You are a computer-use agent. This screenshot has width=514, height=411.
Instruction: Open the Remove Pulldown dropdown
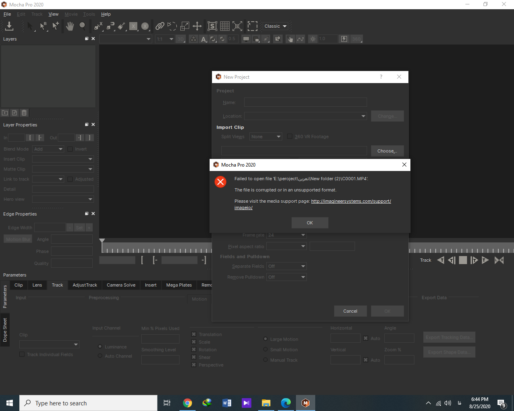coord(287,277)
